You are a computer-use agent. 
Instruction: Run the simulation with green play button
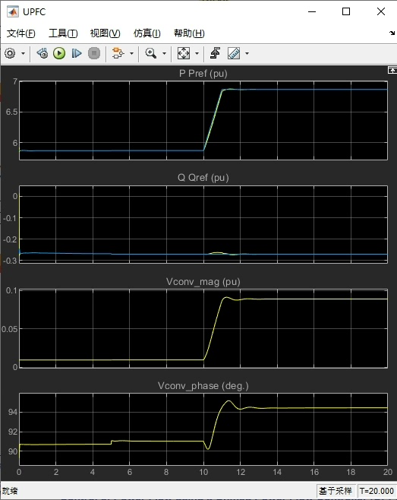click(x=59, y=53)
